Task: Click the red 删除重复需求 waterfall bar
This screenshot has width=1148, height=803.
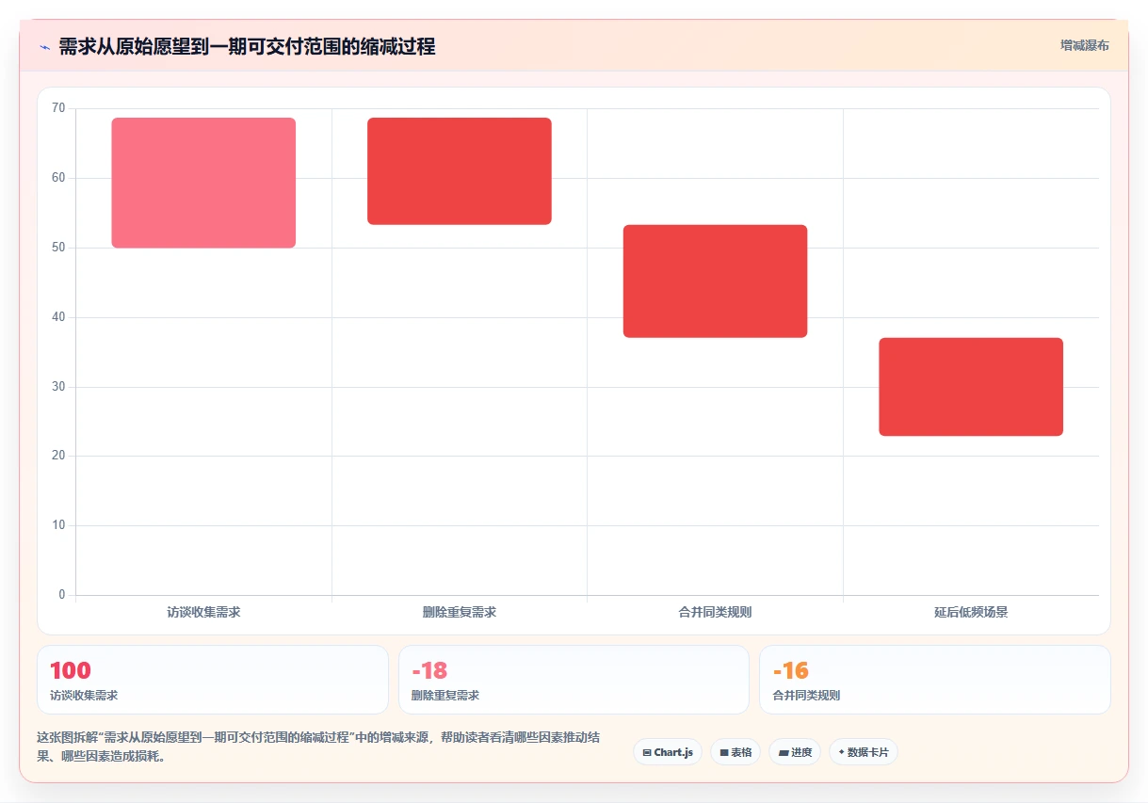Action: [x=460, y=171]
